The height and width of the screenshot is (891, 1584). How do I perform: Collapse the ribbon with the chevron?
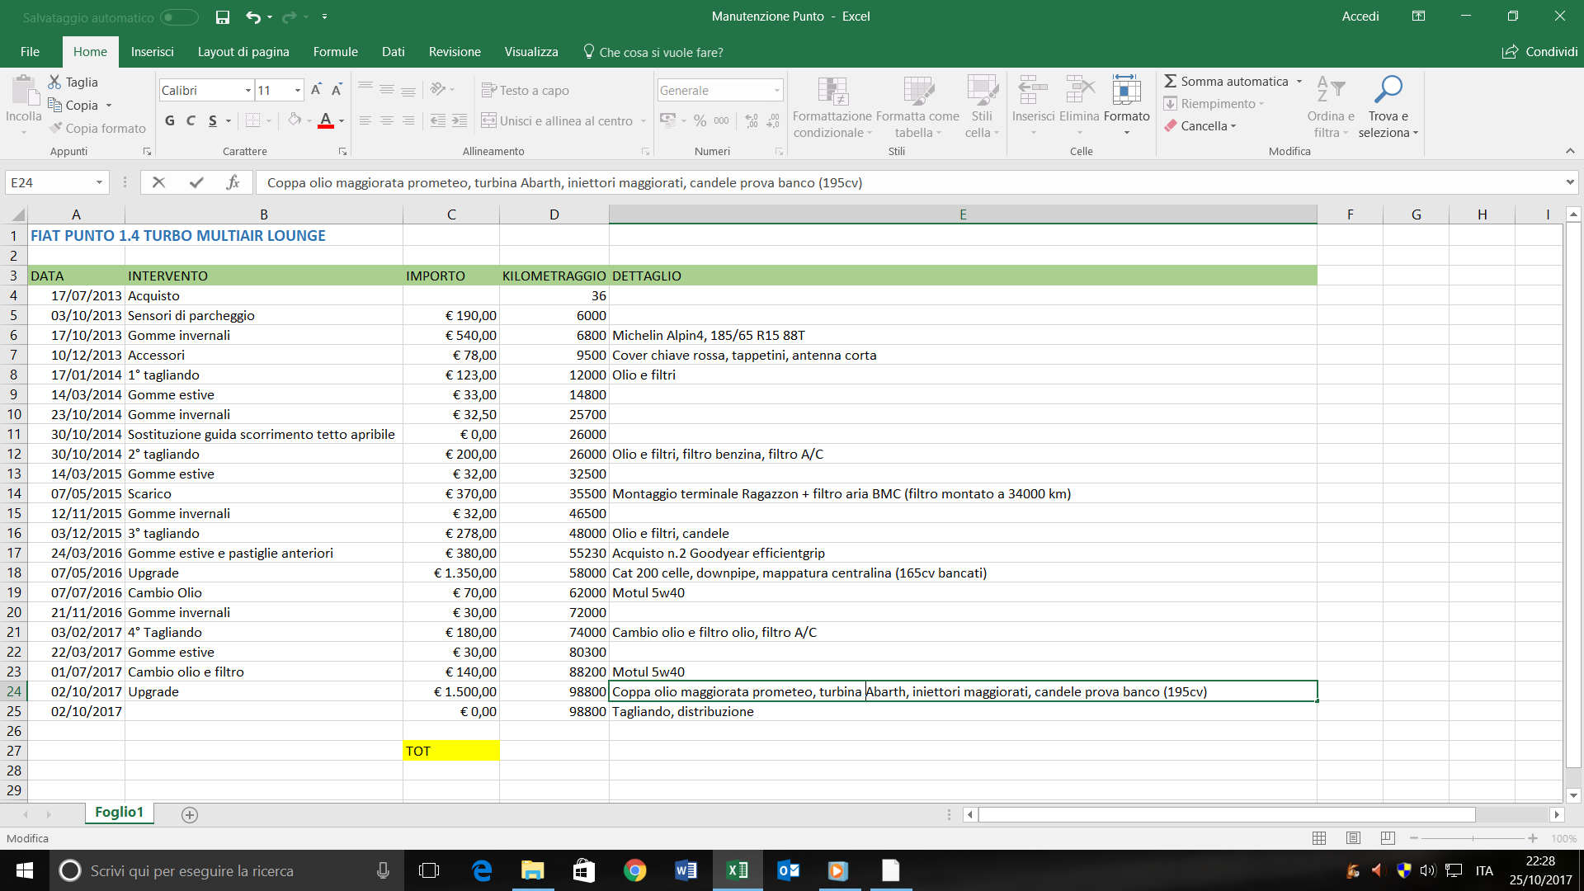click(1570, 151)
